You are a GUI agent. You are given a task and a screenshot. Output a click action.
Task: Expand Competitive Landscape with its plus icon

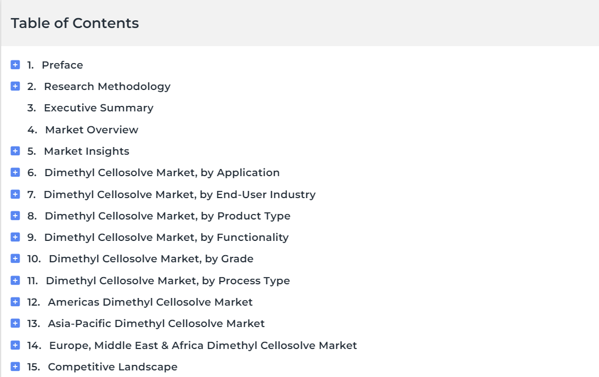tap(15, 366)
